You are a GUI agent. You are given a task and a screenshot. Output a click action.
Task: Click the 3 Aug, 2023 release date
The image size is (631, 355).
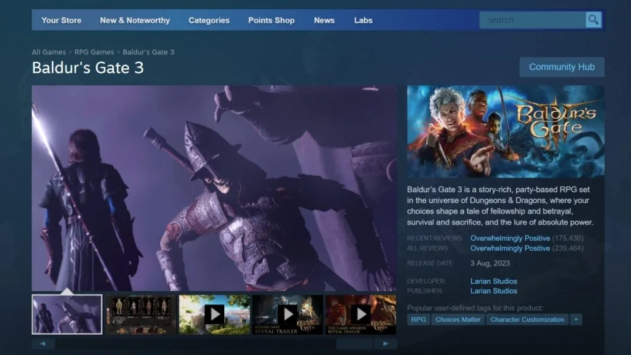(x=490, y=263)
